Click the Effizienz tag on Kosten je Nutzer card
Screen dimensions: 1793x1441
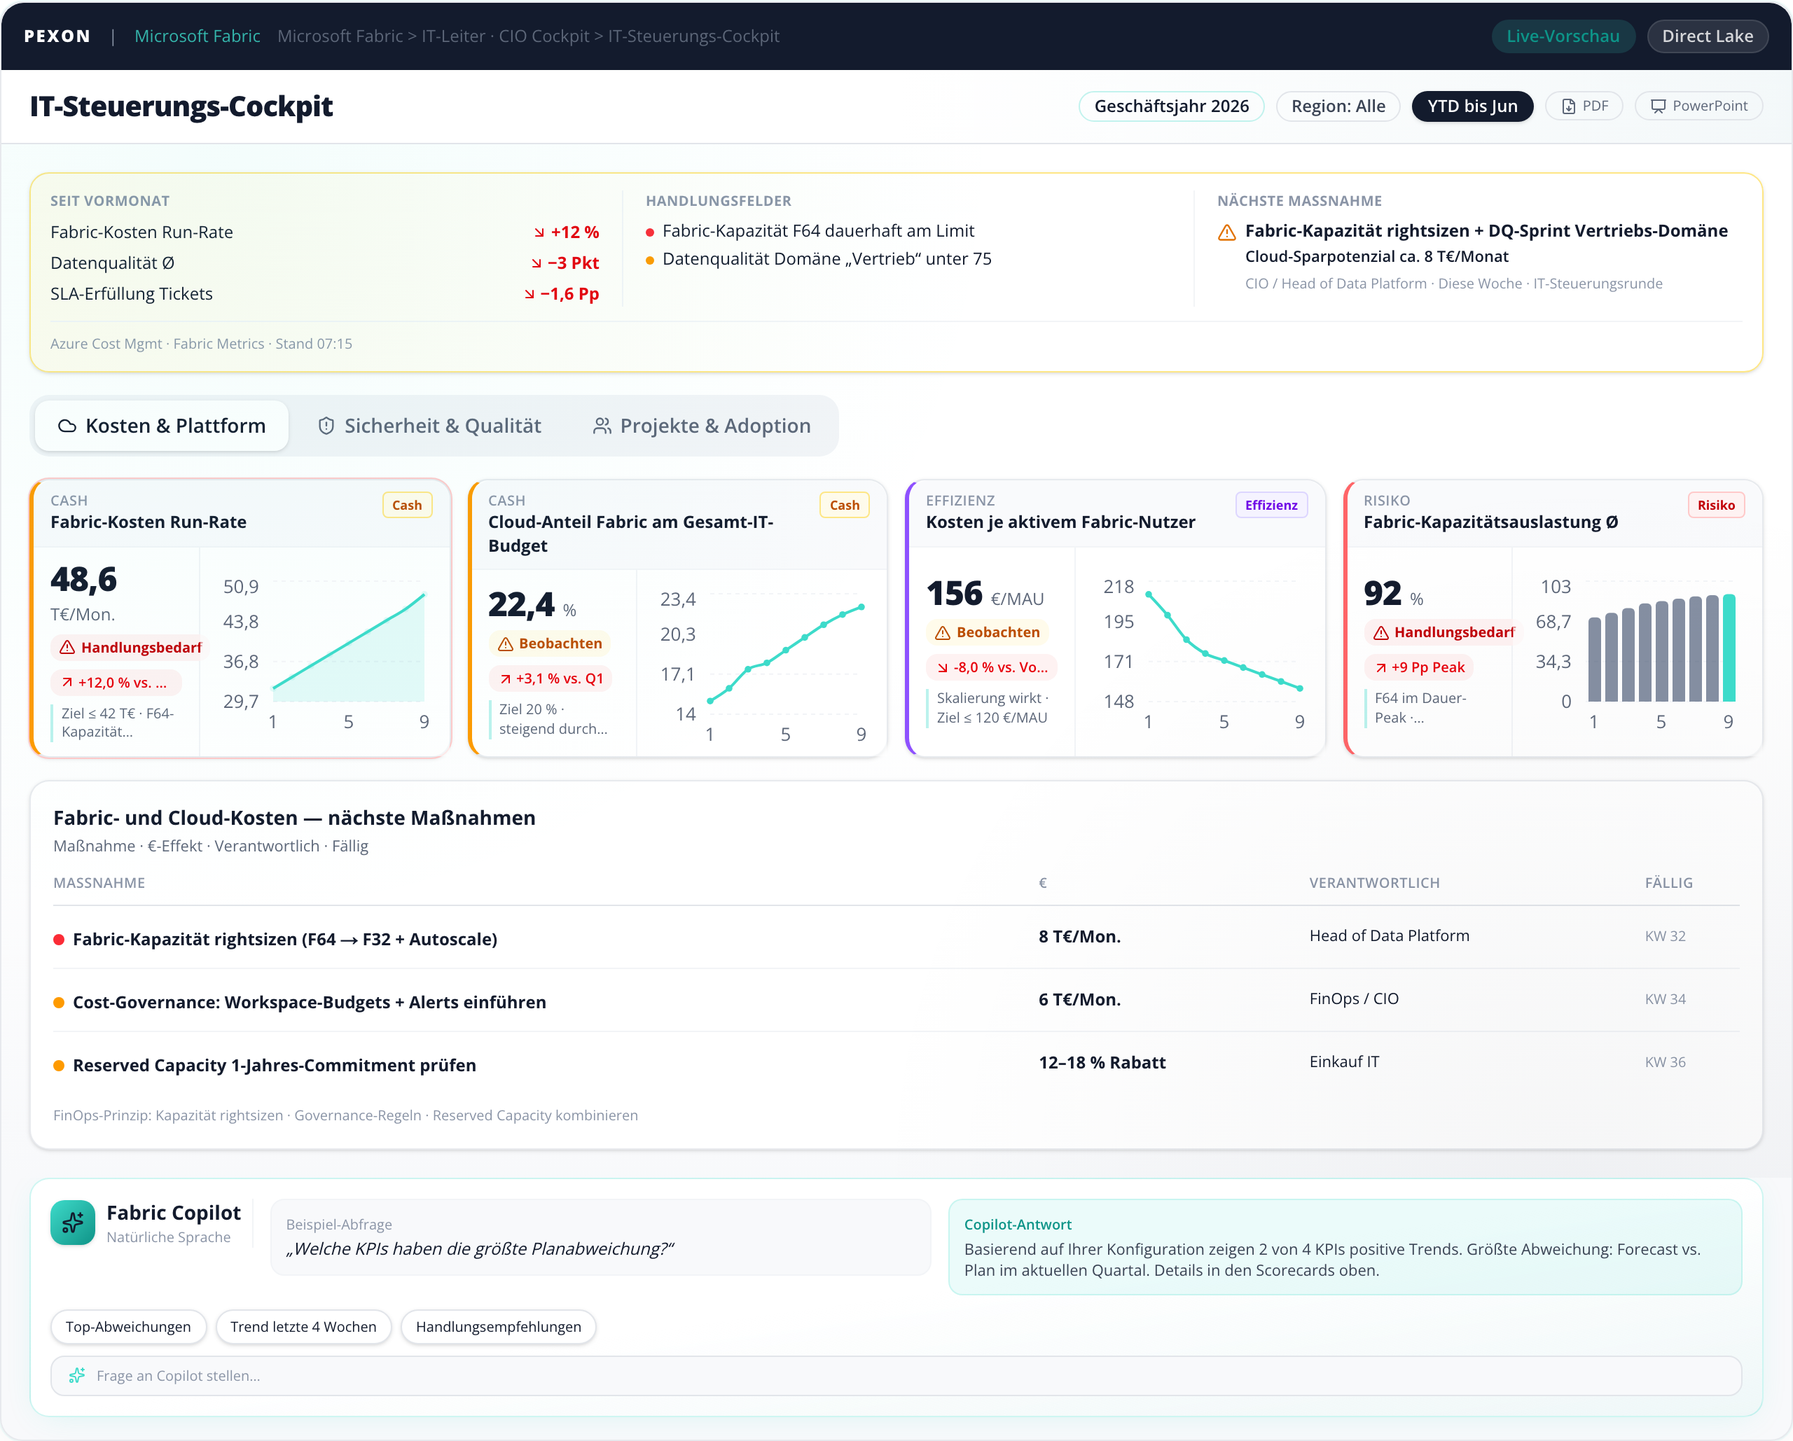(1271, 505)
